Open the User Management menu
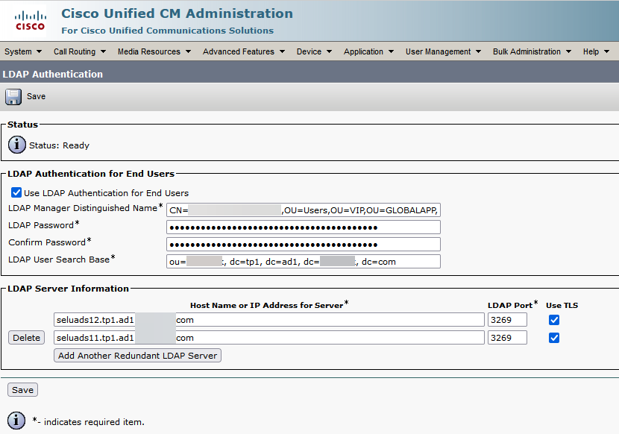 pyautogui.click(x=443, y=51)
